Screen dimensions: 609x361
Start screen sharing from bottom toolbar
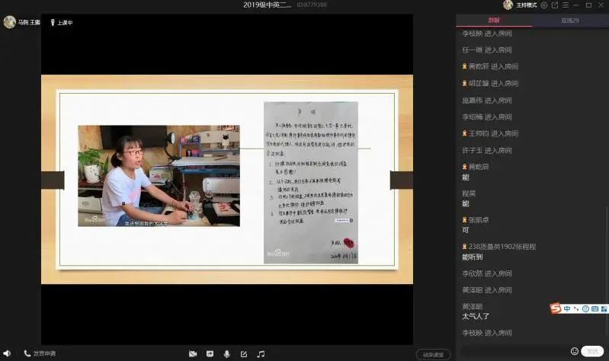click(210, 354)
